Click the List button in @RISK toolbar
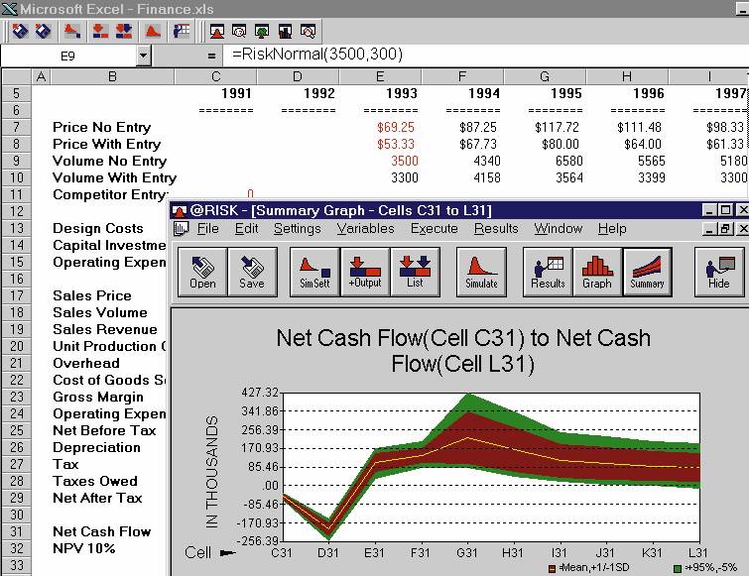The height and width of the screenshot is (576, 749). pyautogui.click(x=415, y=272)
